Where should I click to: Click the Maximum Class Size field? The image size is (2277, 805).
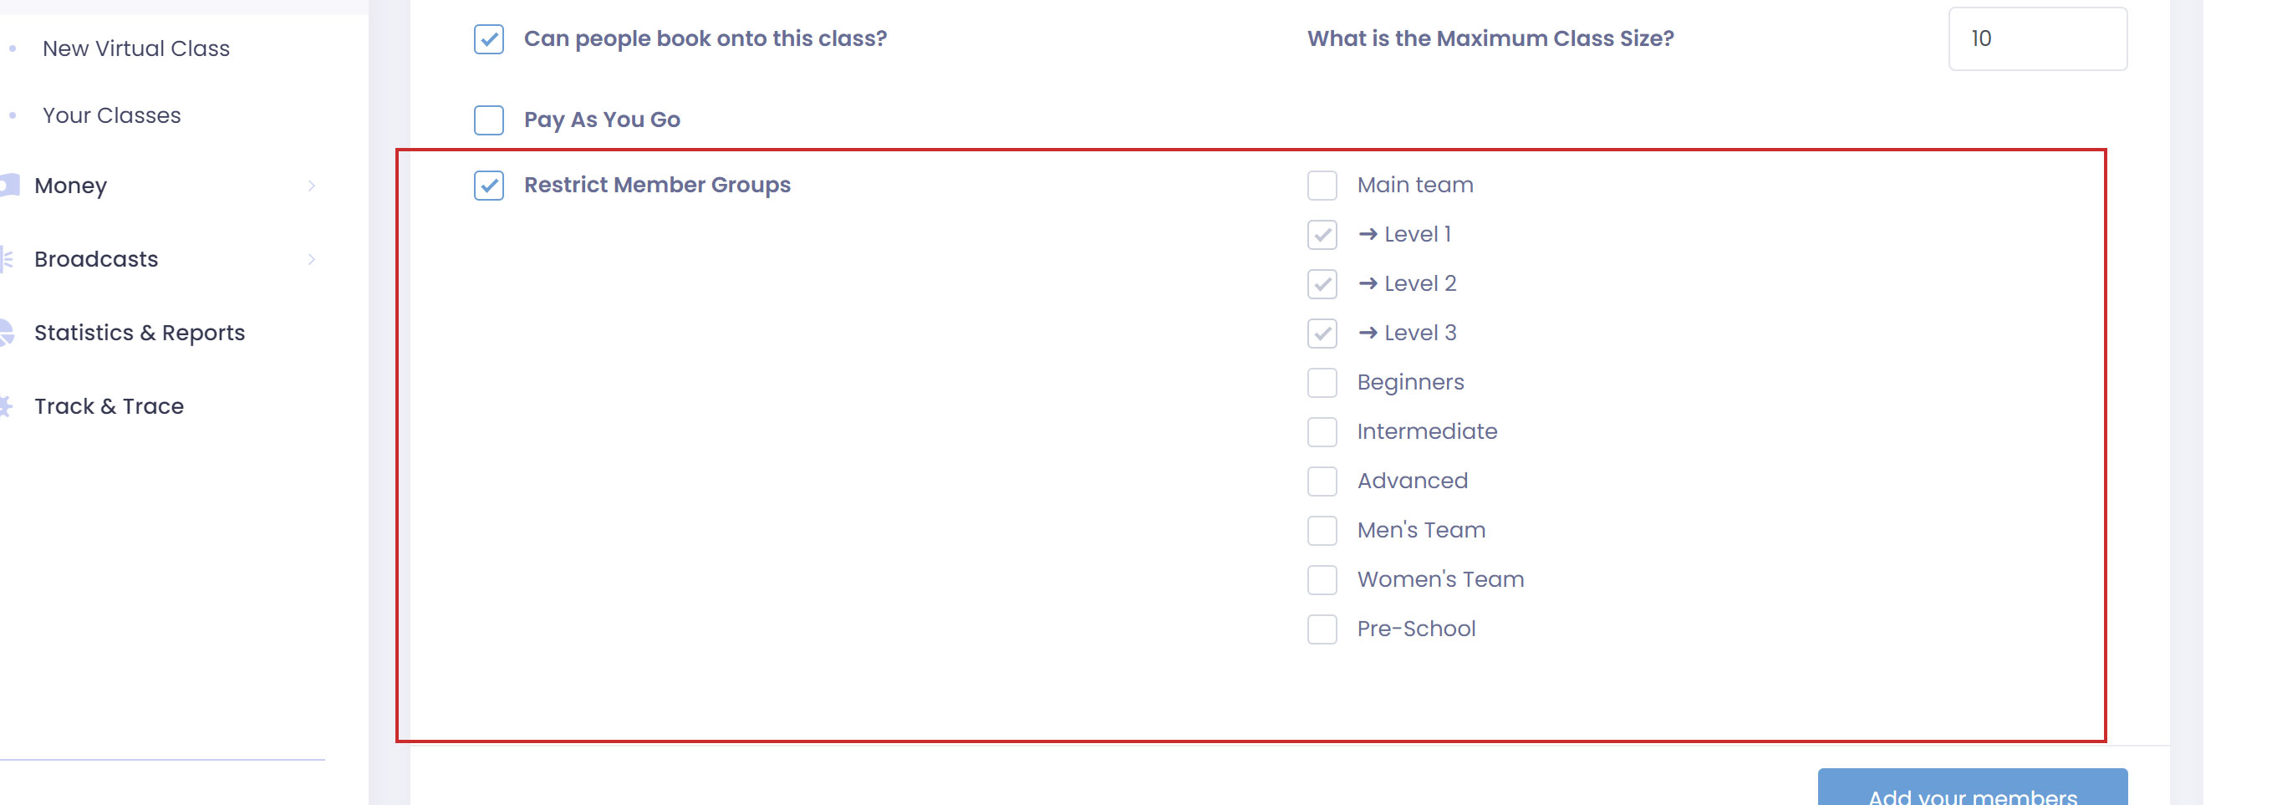[x=2036, y=39]
